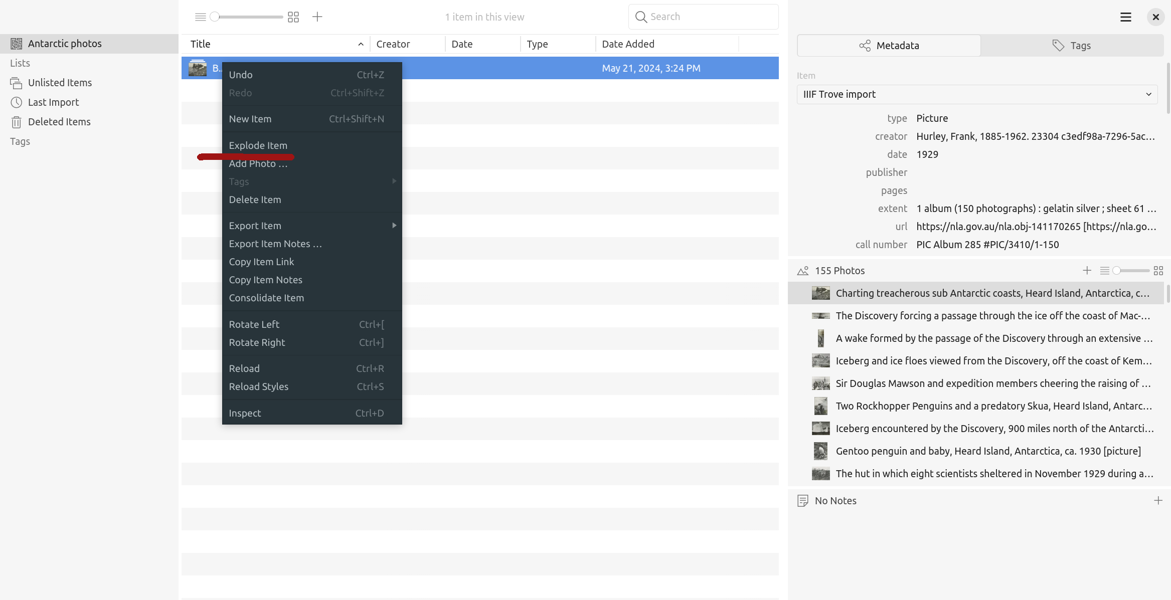Click the selected item thumbnail in list
This screenshot has height=600, width=1171.
[198, 68]
